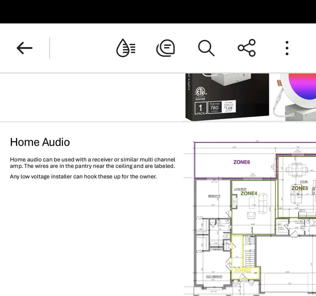
Task: Tap the 780 lumens brightness box
Action: click(x=214, y=107)
